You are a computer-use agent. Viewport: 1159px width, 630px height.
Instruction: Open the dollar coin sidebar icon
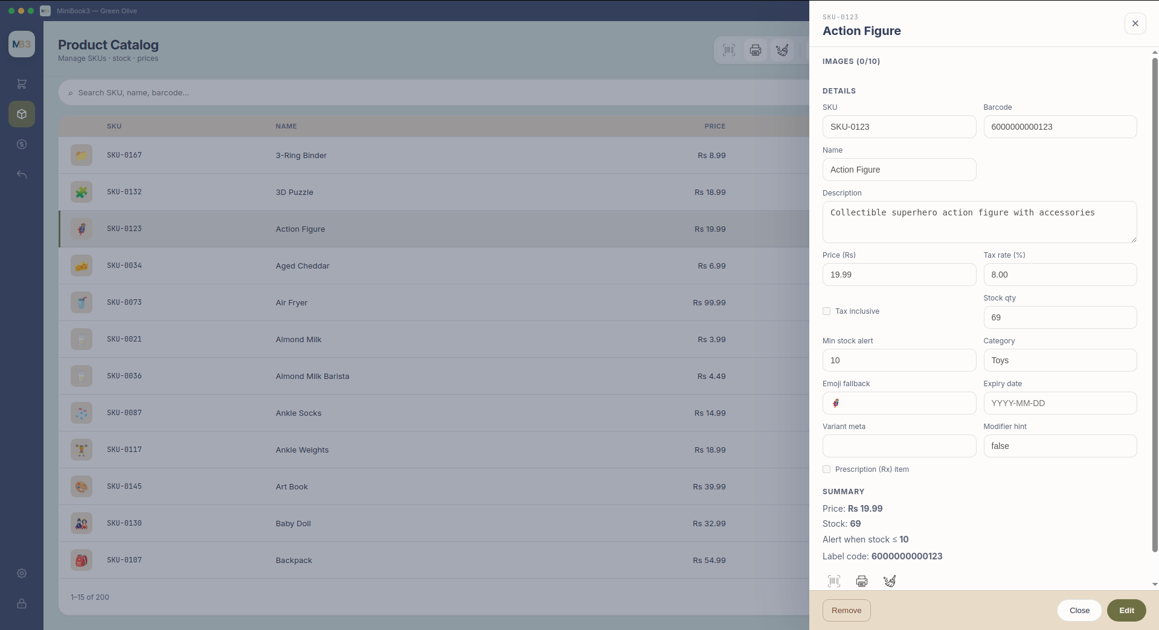coord(22,144)
